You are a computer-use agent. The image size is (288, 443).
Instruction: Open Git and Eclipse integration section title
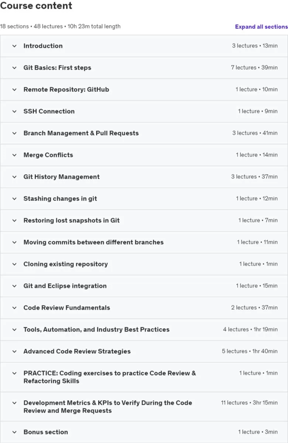point(65,286)
